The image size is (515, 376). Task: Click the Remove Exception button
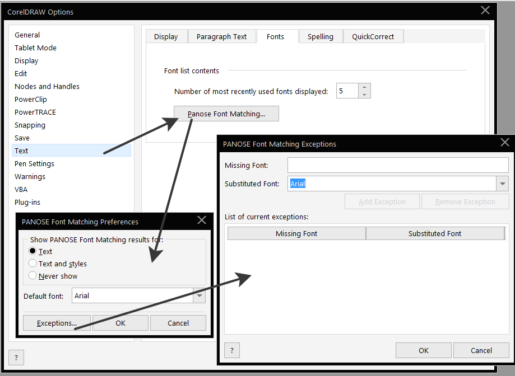point(465,201)
